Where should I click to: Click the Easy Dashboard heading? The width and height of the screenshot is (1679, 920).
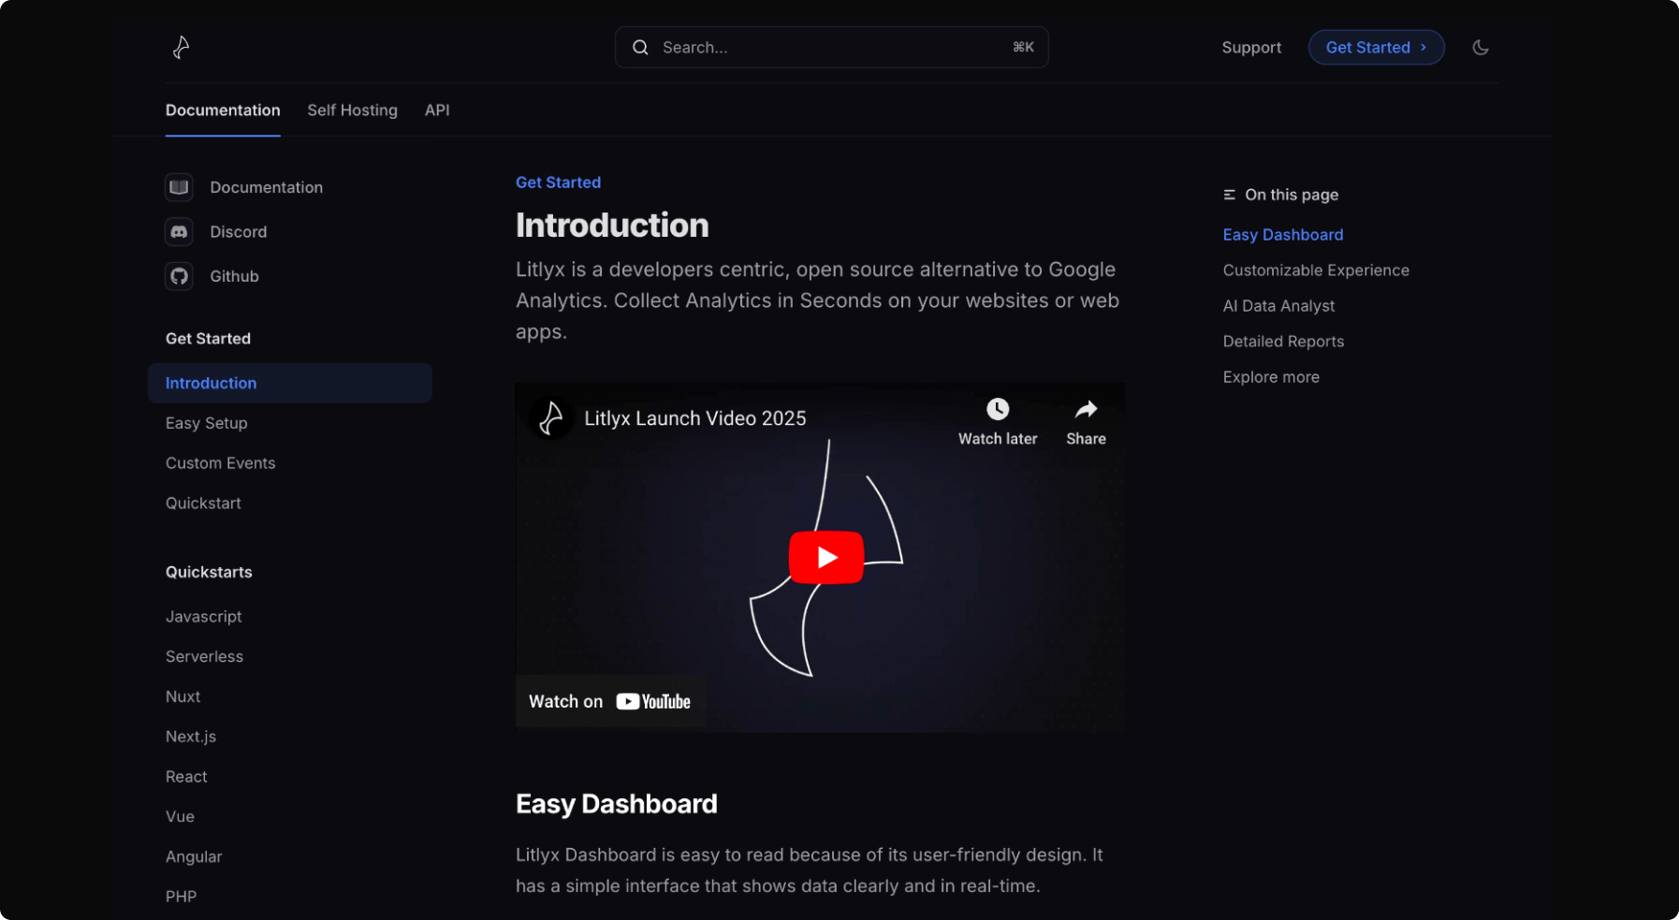pyautogui.click(x=617, y=804)
